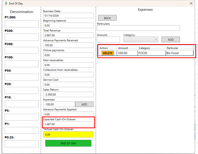Click the Particulars text field
The height and width of the screenshot is (154, 198).
coord(138,28)
